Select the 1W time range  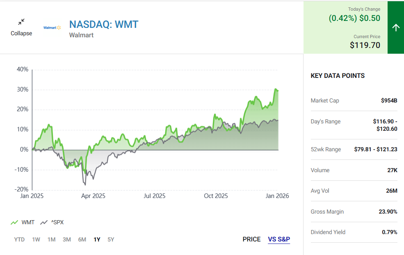[x=36, y=239]
